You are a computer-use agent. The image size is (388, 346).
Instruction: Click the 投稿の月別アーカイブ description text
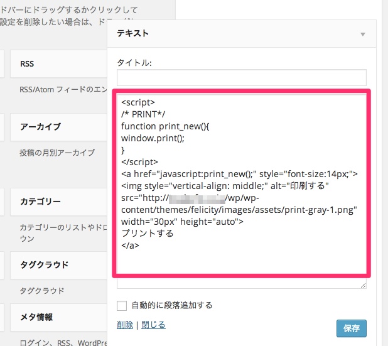click(x=57, y=153)
